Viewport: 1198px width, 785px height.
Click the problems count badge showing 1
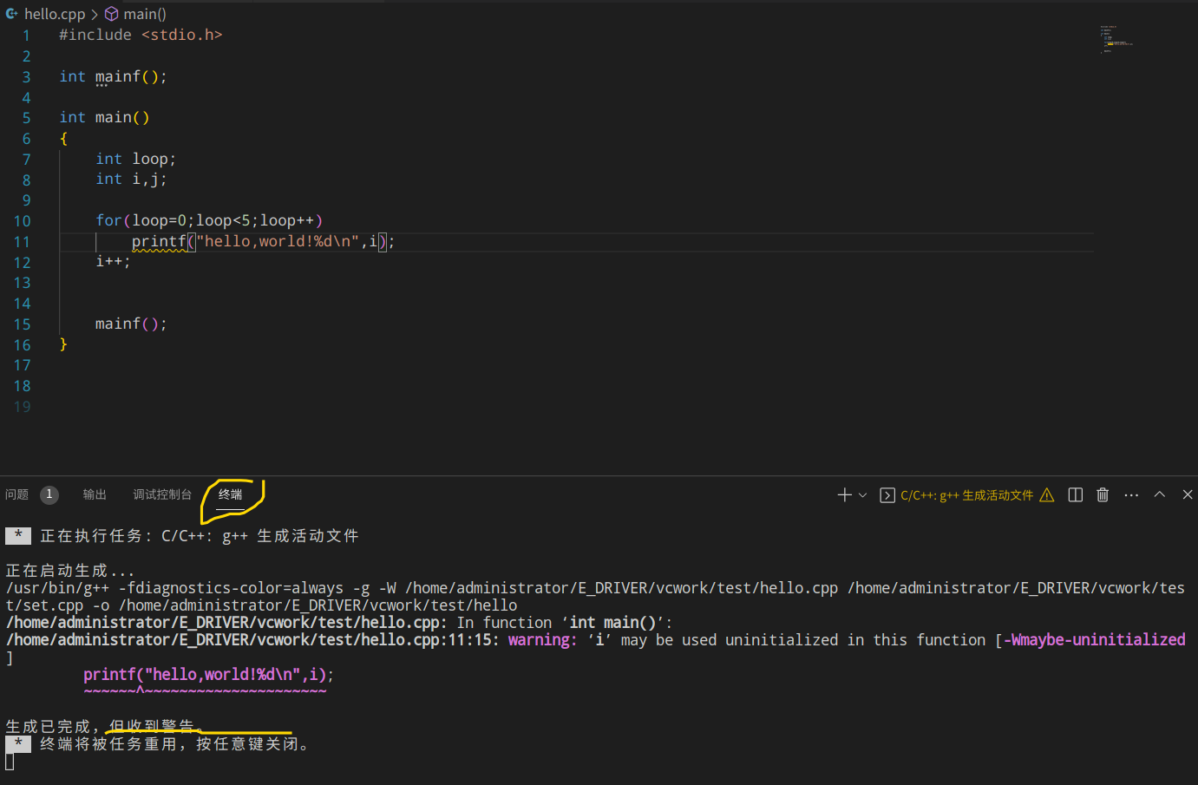tap(49, 494)
